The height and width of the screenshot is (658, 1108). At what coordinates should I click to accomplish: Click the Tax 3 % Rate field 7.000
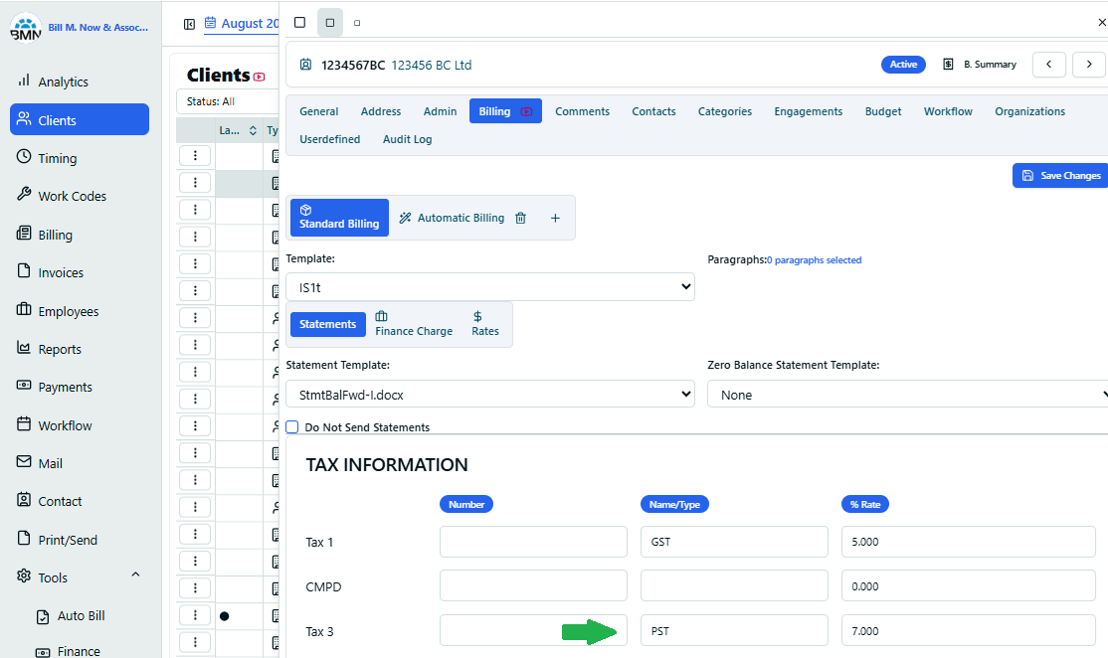point(968,630)
